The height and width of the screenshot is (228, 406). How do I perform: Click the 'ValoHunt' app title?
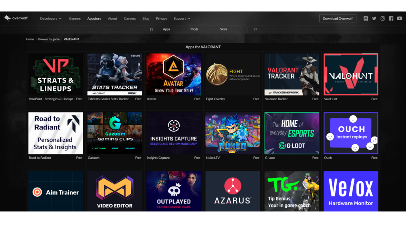331,99
